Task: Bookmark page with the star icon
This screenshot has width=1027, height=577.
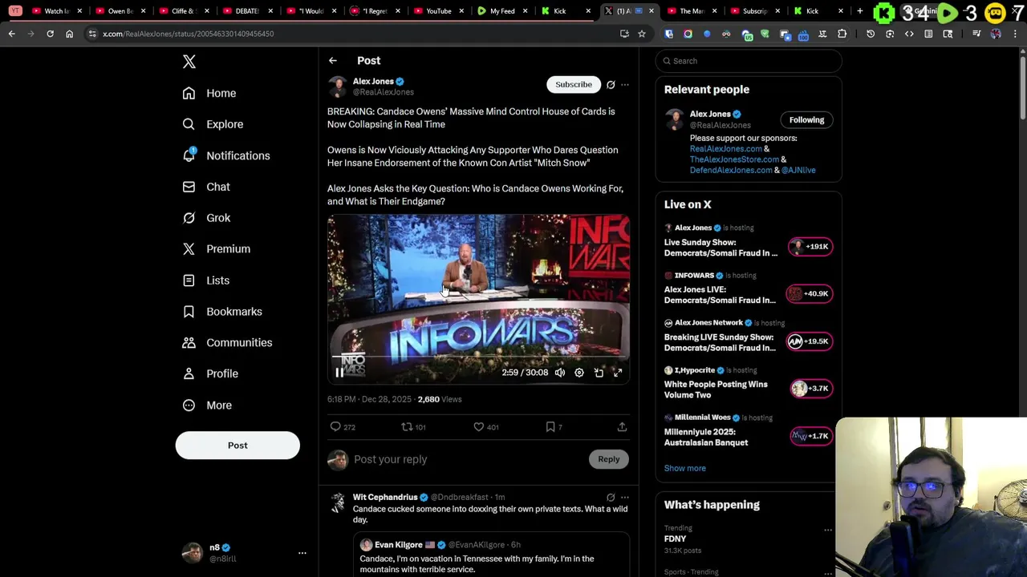Action: (x=642, y=34)
